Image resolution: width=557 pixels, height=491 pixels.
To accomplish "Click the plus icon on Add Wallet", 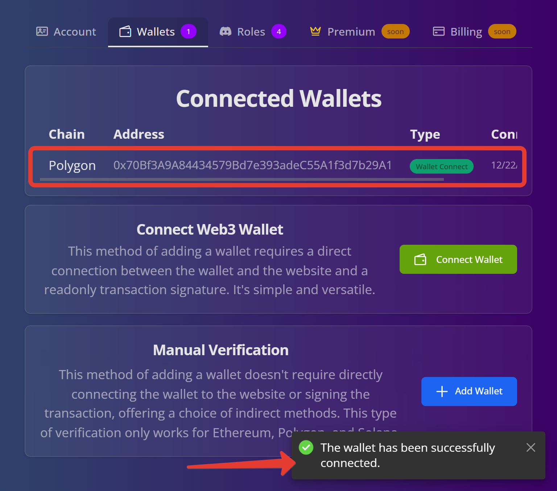I will coord(442,391).
